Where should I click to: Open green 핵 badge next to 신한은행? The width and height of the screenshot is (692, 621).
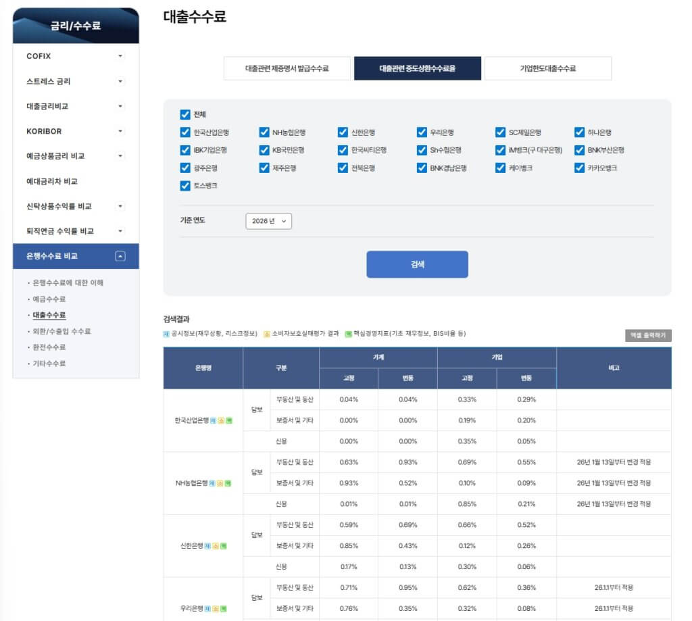click(x=224, y=546)
